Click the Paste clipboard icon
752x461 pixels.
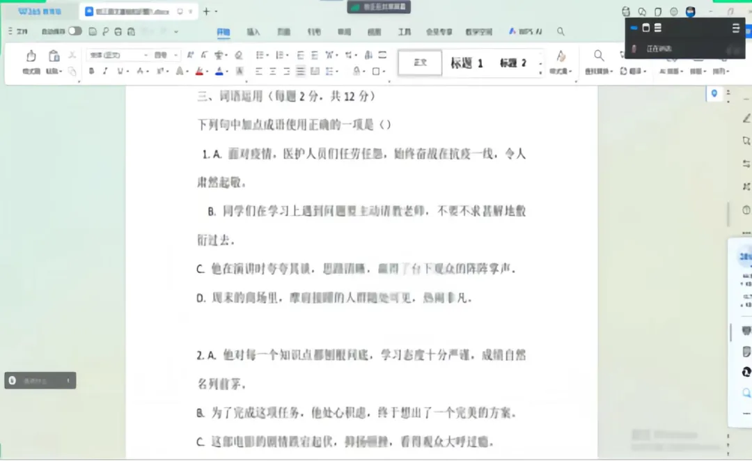coord(54,56)
